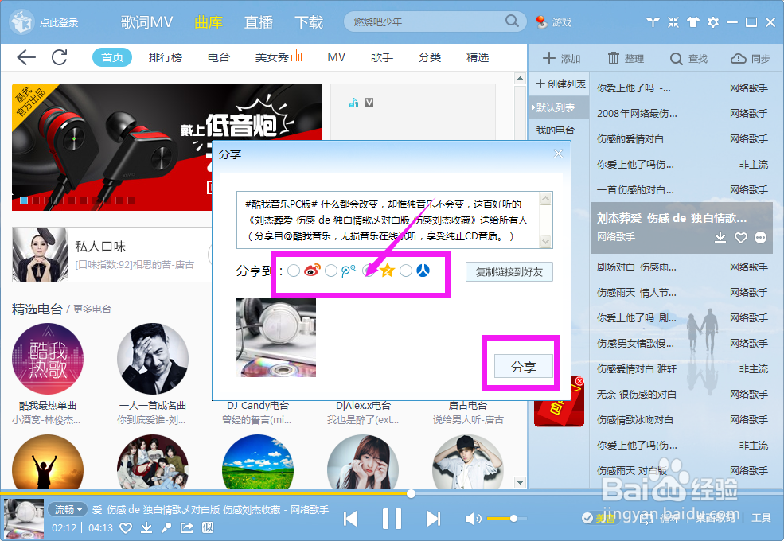
Task: Pause the current song
Action: point(392,519)
